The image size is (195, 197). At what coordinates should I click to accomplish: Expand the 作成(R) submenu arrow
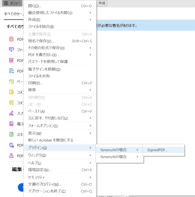point(90,20)
